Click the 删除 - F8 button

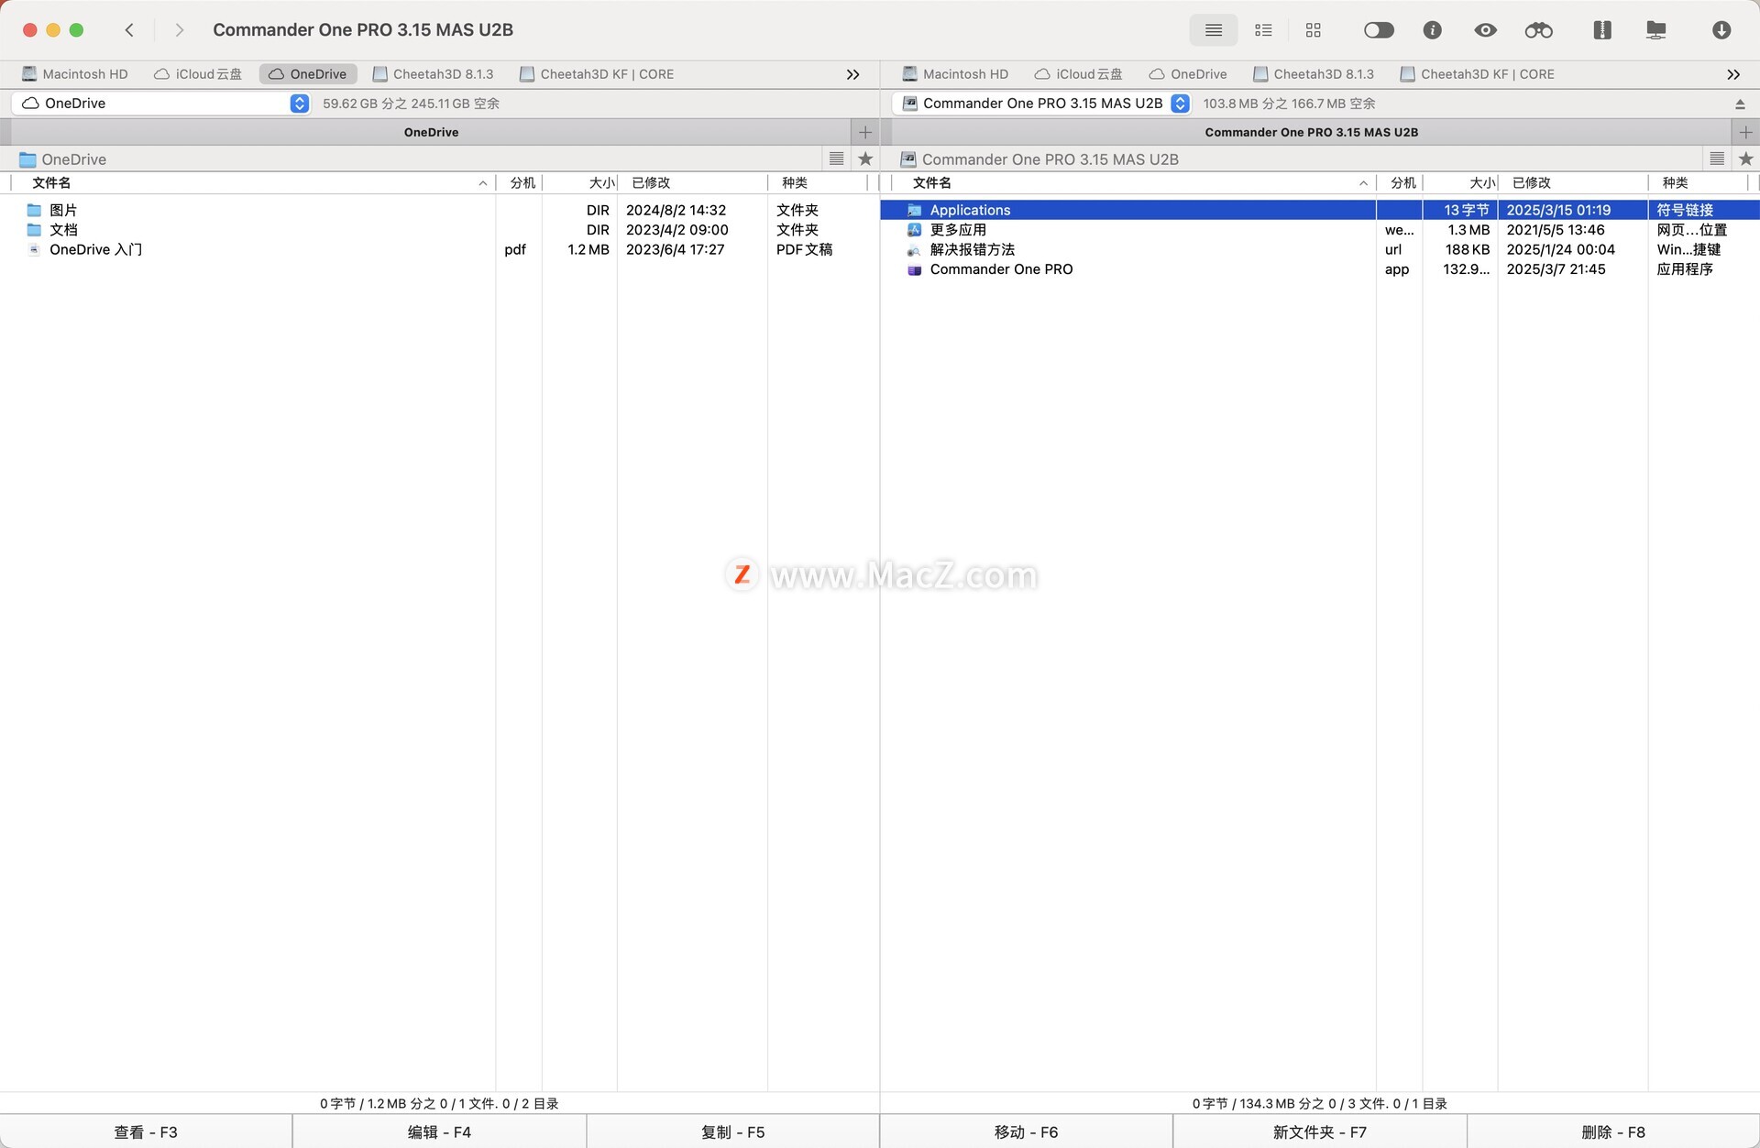[1613, 1132]
